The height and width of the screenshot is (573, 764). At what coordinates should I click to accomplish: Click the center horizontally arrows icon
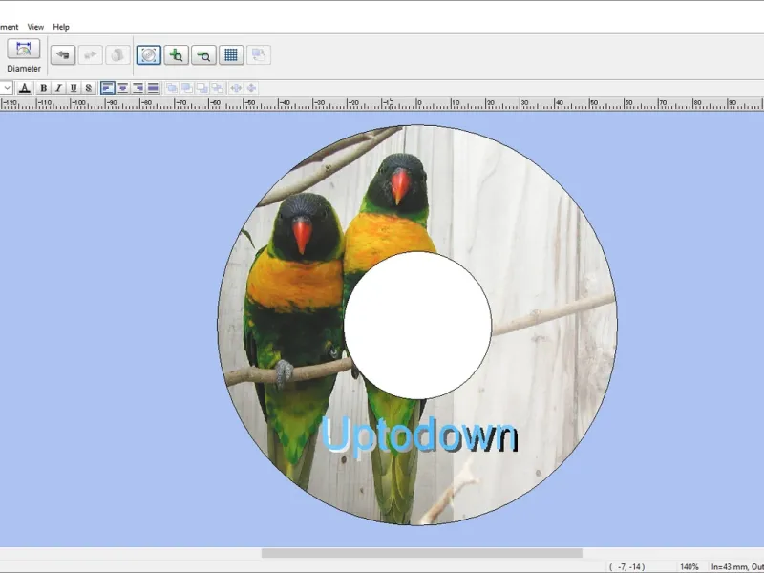coord(236,88)
